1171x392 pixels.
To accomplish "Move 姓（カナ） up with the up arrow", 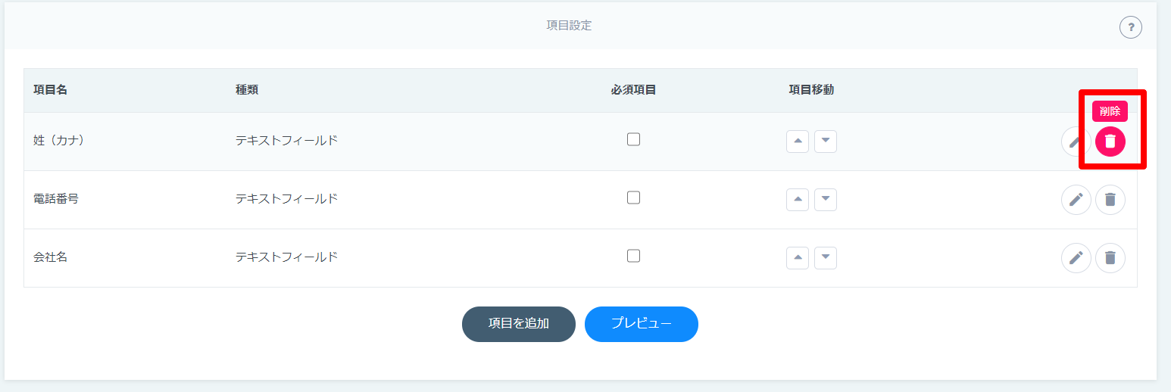I will [798, 142].
